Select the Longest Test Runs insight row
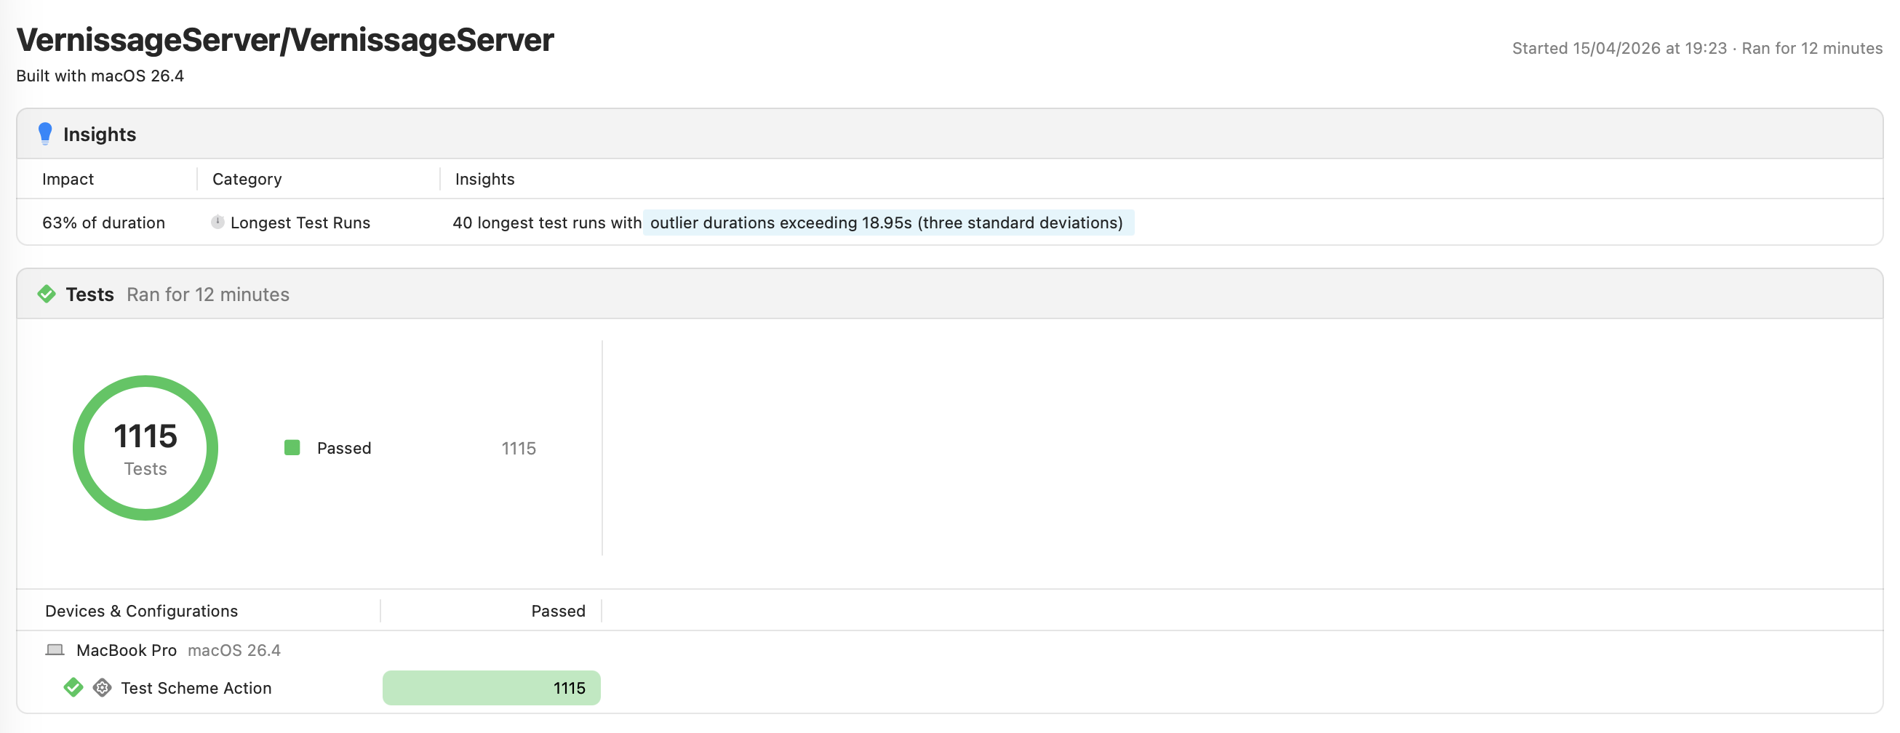 pos(950,222)
